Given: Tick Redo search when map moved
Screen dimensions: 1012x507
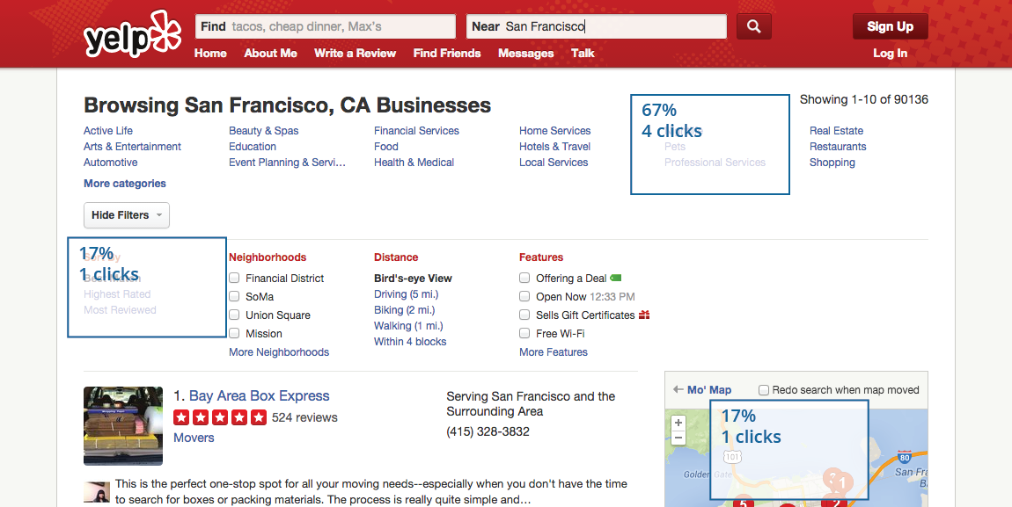Looking at the screenshot, I should (x=764, y=390).
